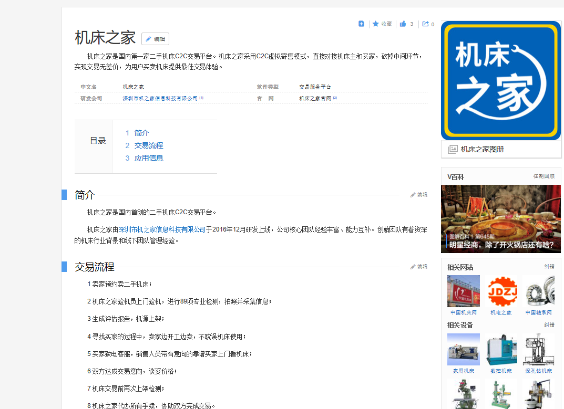
Task: Click step 3 生成评估报告 line
Action: click(126, 319)
